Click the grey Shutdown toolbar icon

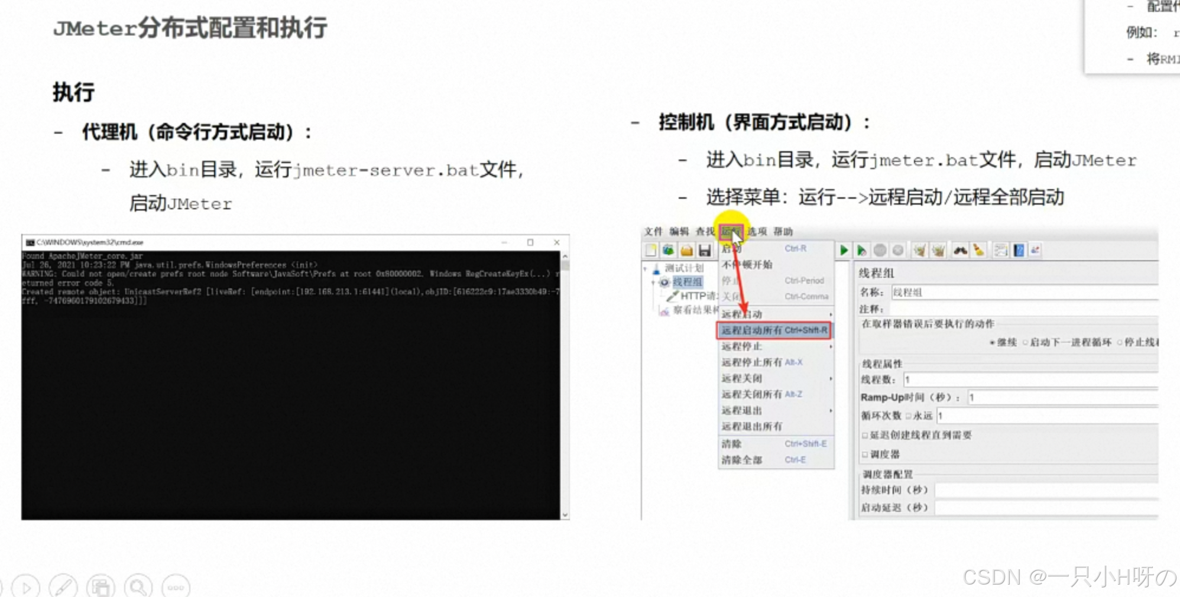point(898,251)
